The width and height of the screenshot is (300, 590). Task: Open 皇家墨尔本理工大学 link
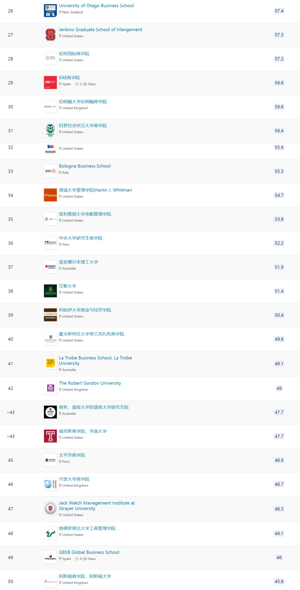(78, 262)
